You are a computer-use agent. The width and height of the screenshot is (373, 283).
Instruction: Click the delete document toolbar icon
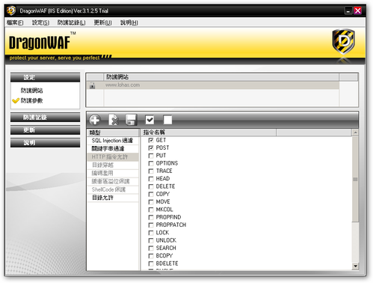click(114, 120)
